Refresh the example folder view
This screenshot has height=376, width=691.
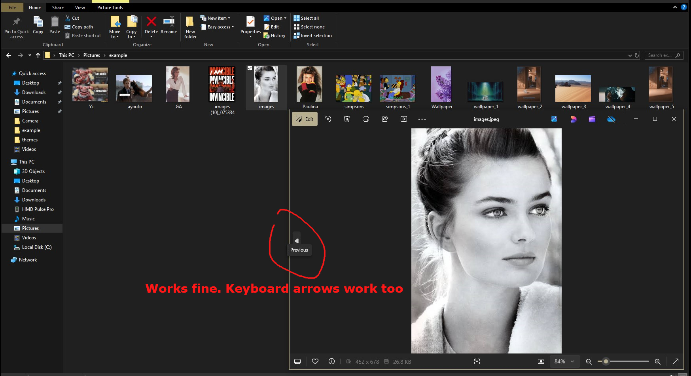click(x=637, y=55)
